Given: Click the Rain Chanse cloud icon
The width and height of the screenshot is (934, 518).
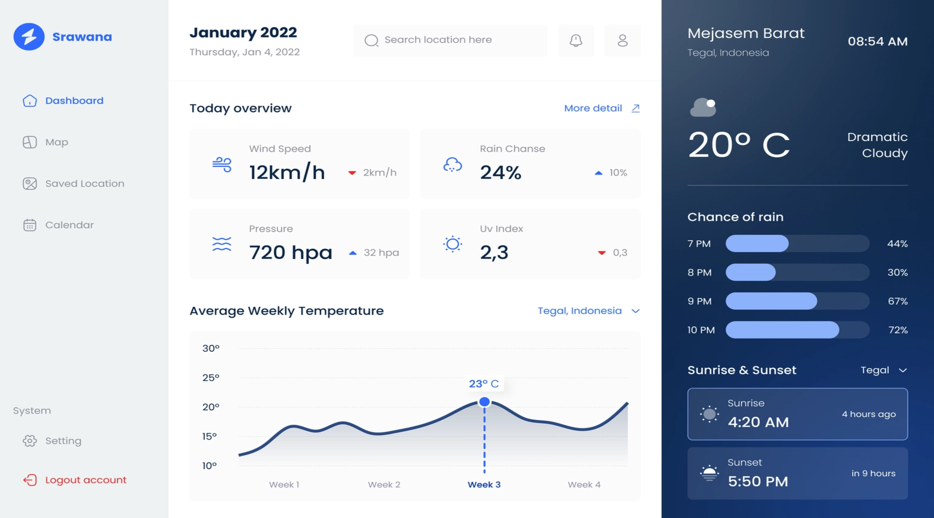Looking at the screenshot, I should coord(453,164).
